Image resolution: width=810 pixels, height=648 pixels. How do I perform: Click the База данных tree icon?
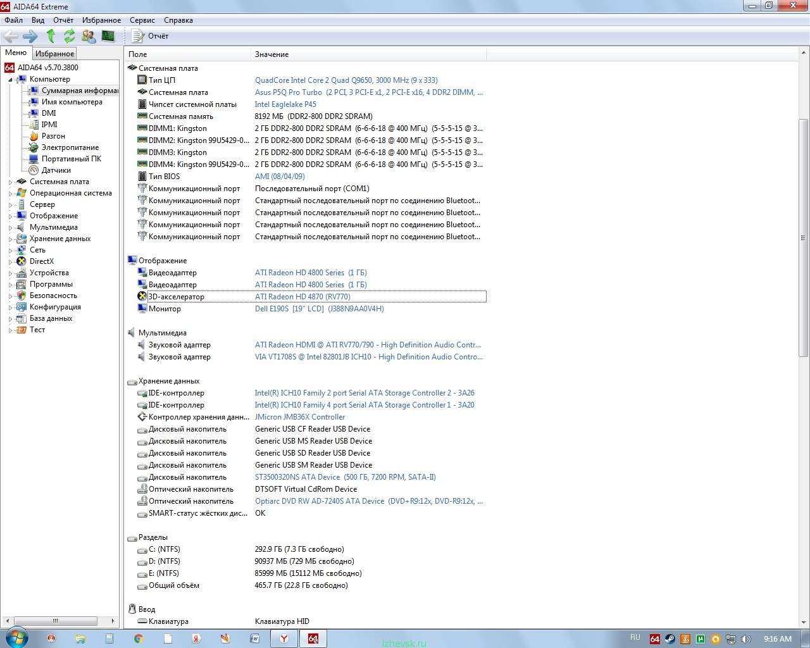[22, 318]
